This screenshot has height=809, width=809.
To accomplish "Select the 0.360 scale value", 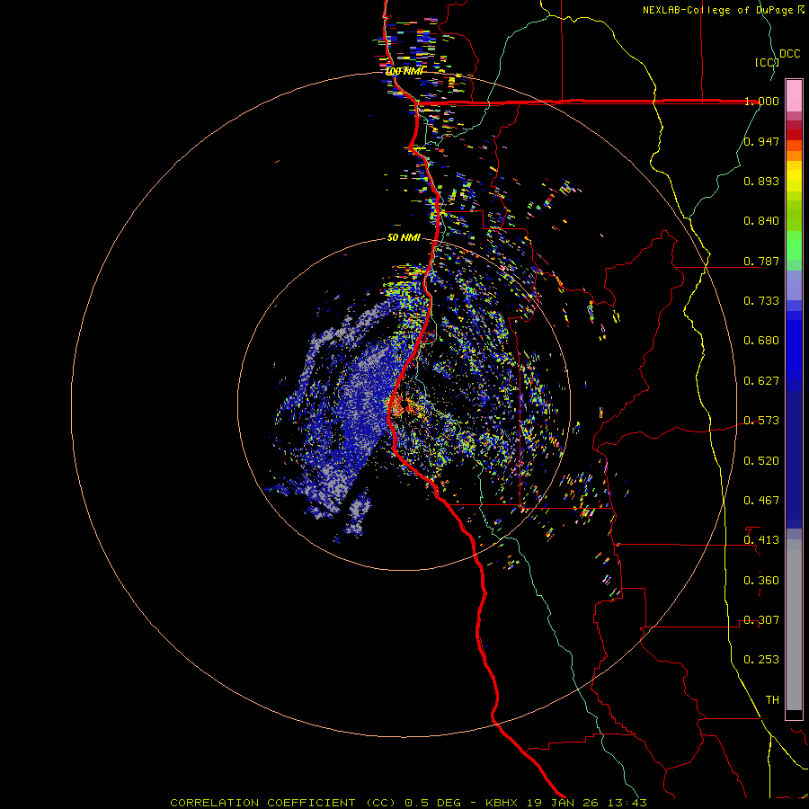I will point(761,581).
